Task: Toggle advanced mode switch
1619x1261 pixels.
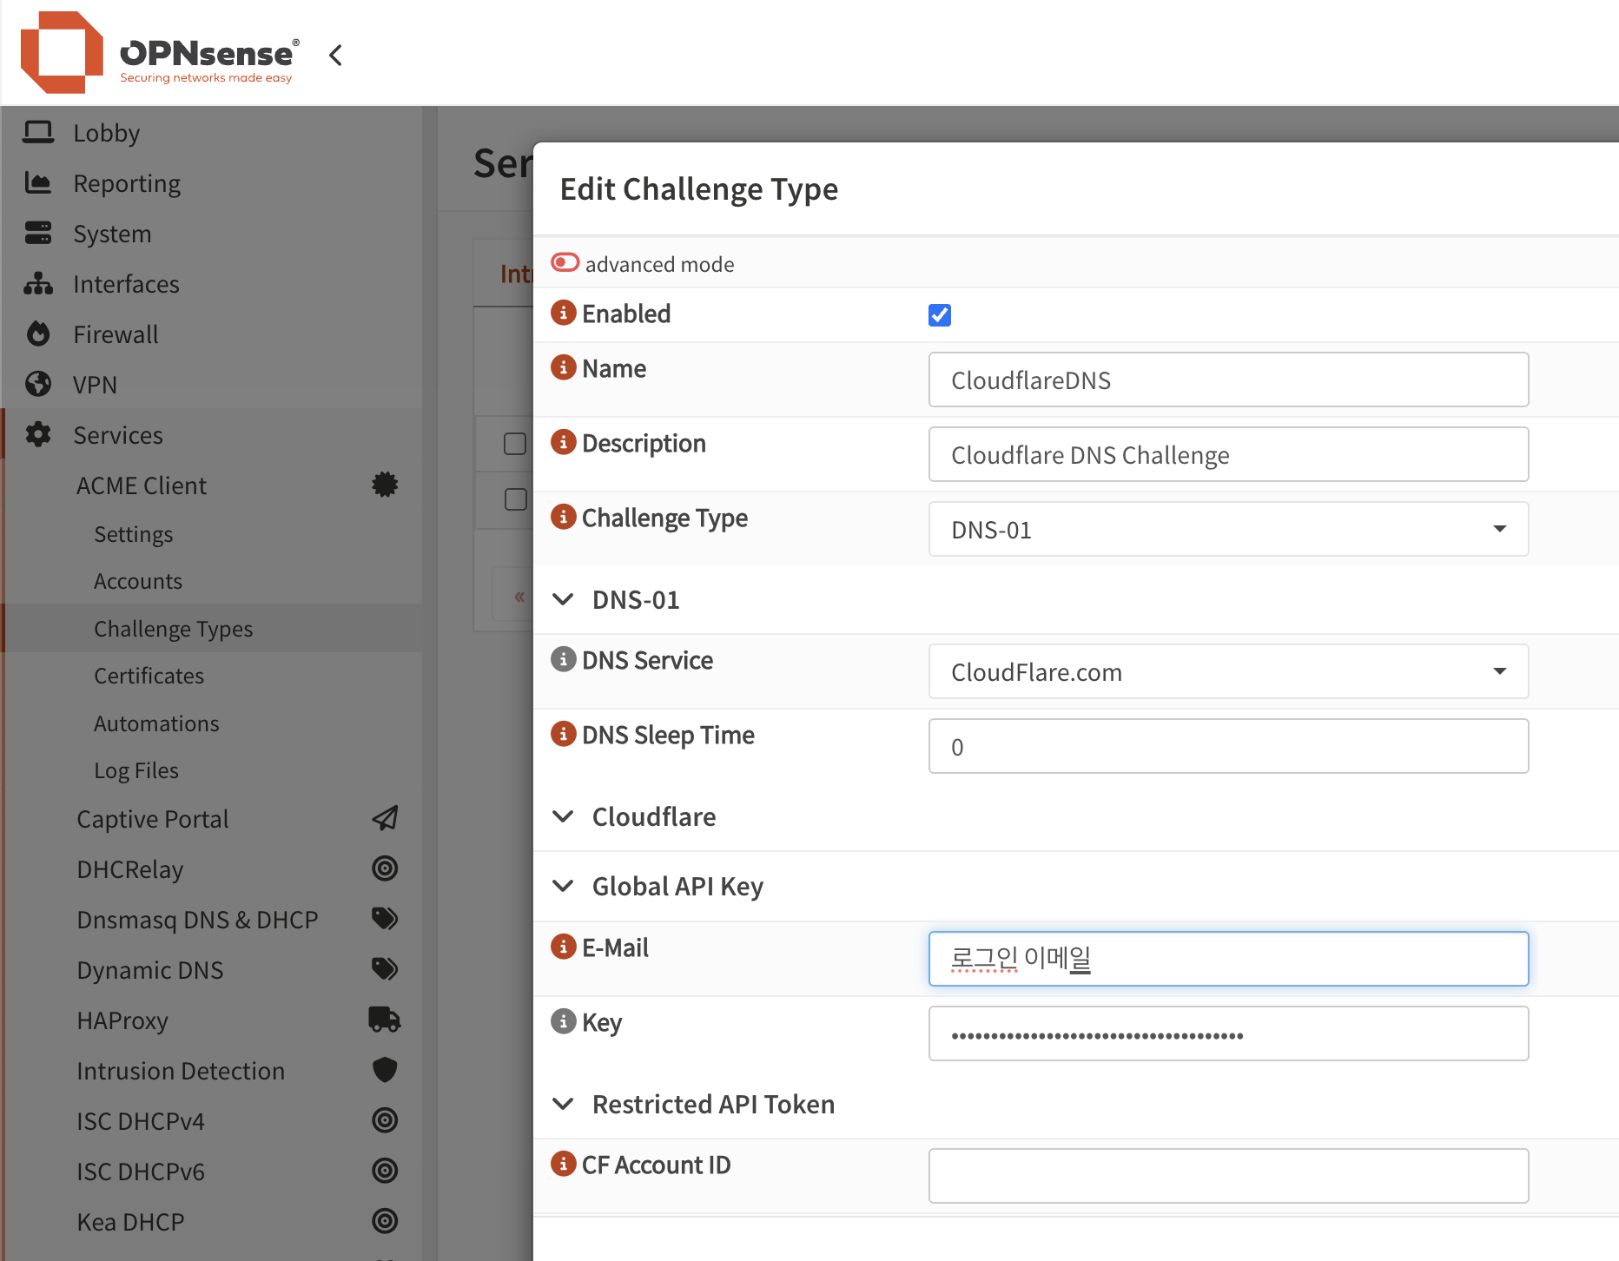Action: tap(565, 262)
